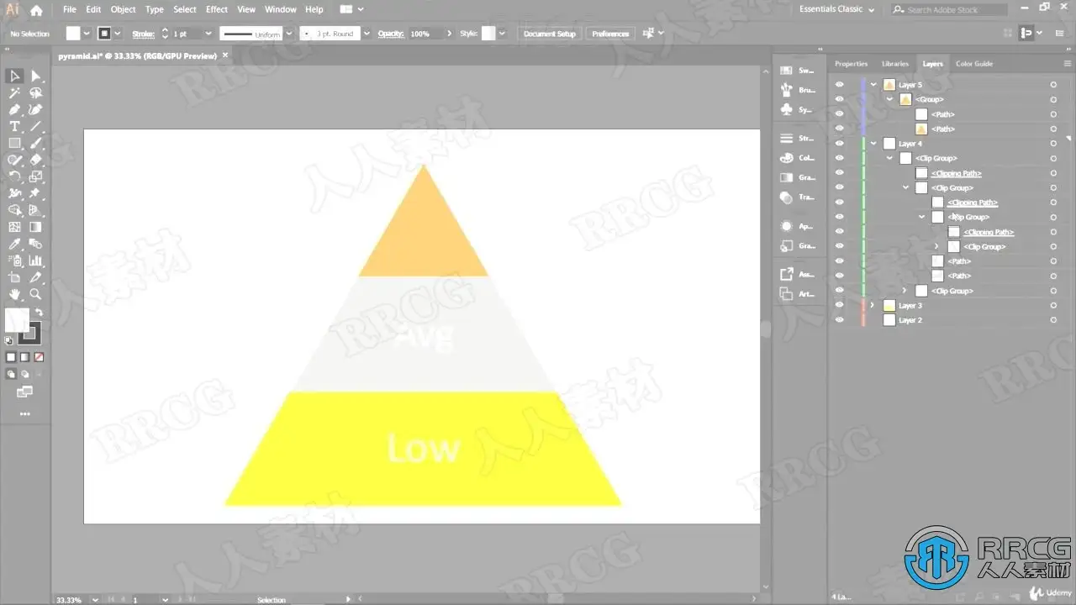Select the Magic Wand tool

14,93
